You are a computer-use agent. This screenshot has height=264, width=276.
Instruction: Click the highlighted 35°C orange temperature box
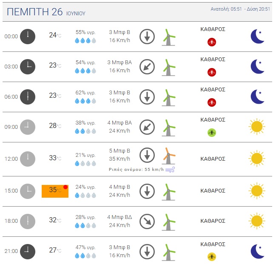55,190
